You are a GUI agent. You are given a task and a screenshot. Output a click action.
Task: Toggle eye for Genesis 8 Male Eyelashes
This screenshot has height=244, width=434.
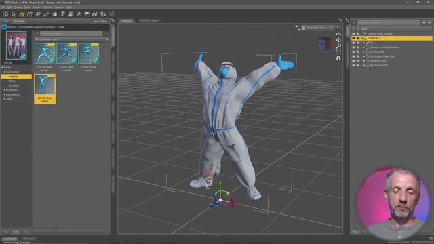353,47
